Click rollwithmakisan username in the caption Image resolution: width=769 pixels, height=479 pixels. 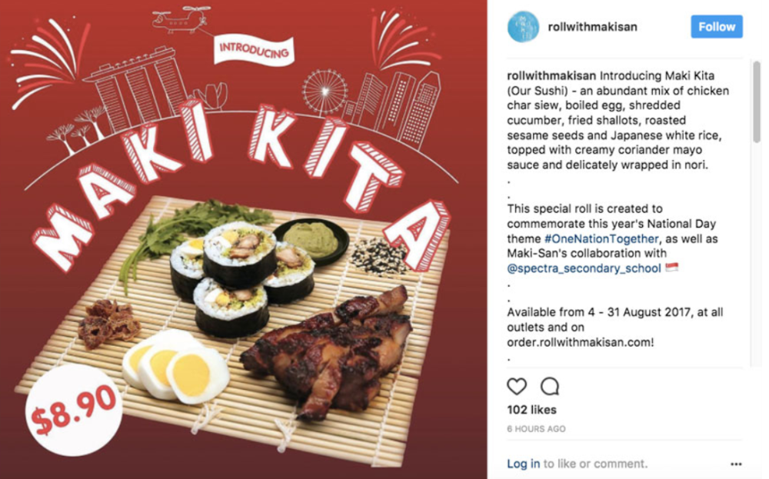coord(551,76)
